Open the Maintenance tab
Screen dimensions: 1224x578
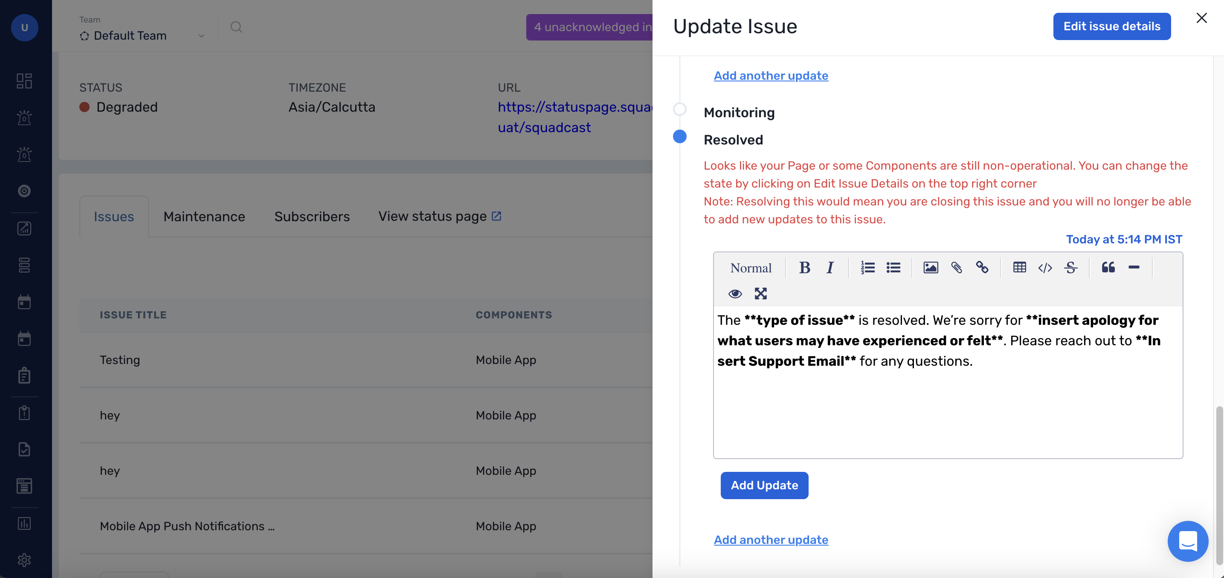pos(204,217)
